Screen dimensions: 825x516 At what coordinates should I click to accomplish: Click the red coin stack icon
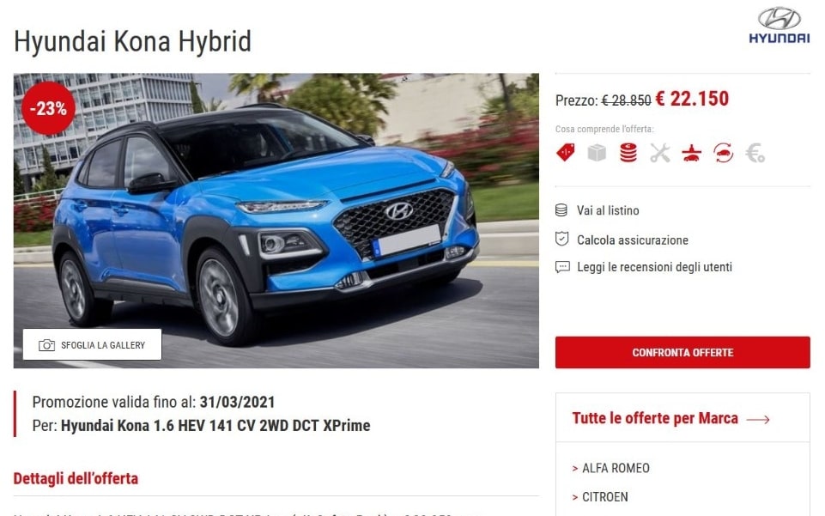tap(628, 153)
